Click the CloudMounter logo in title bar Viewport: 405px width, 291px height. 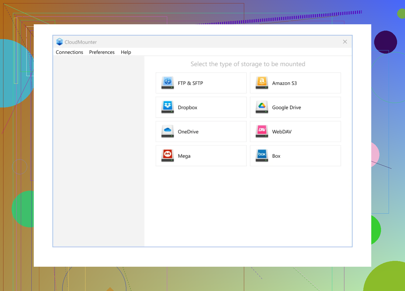60,42
